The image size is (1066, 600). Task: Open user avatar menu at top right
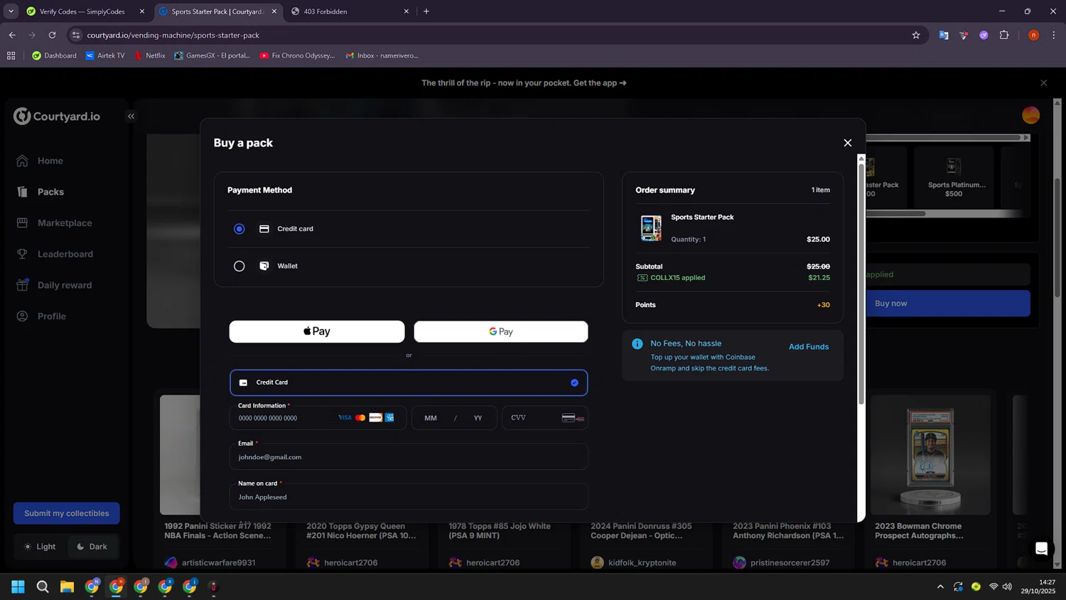pos(1030,115)
